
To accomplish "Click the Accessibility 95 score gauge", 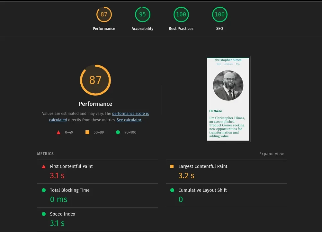I will click(x=142, y=14).
